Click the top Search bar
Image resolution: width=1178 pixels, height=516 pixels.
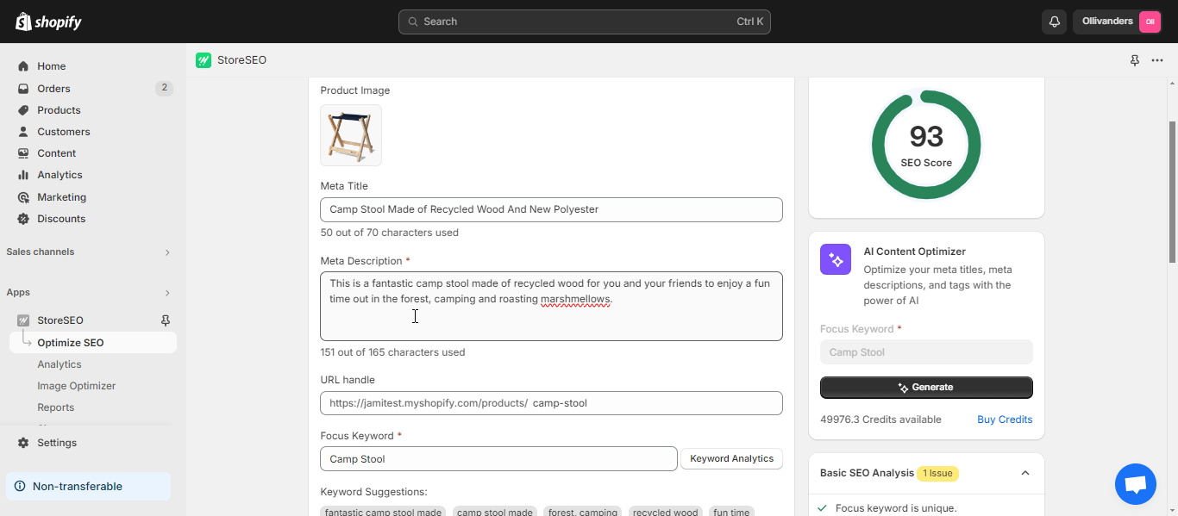[x=585, y=22]
